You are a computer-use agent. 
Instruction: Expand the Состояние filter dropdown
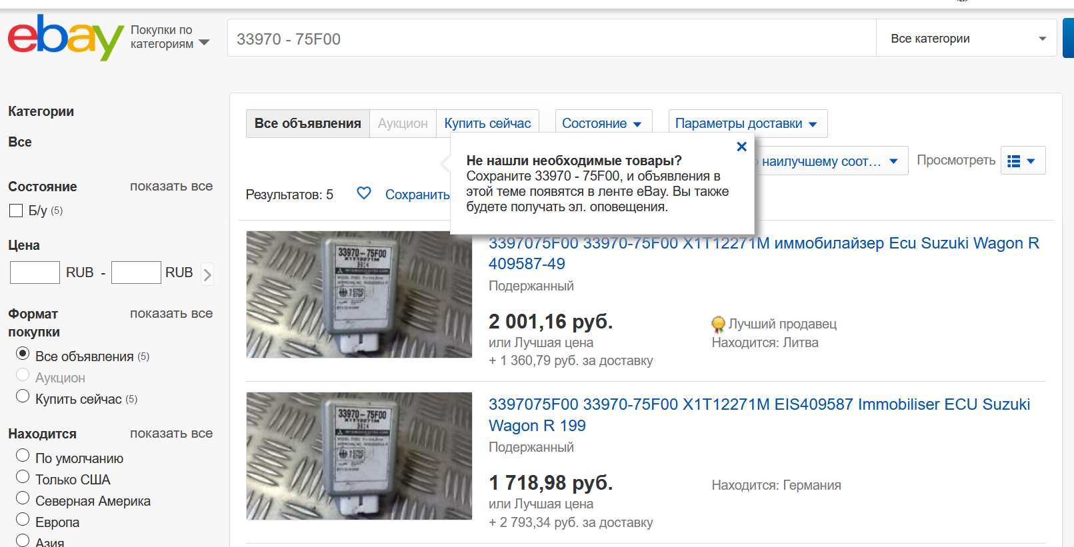[603, 123]
